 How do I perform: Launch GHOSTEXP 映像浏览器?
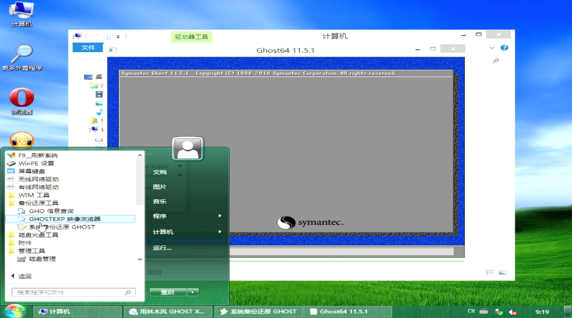(x=70, y=219)
